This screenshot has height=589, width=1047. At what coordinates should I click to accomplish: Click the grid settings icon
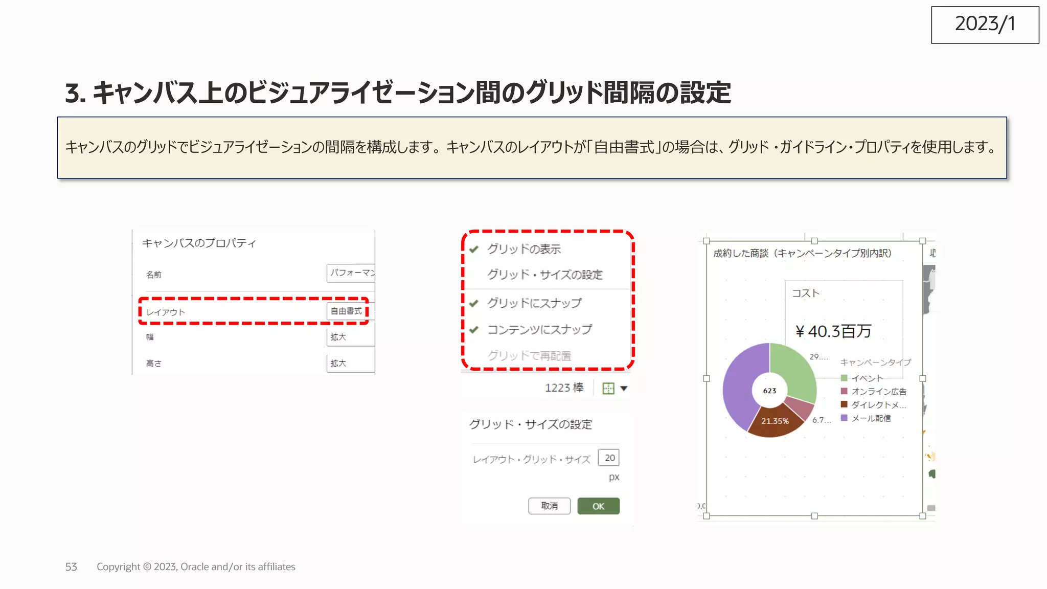(x=608, y=389)
